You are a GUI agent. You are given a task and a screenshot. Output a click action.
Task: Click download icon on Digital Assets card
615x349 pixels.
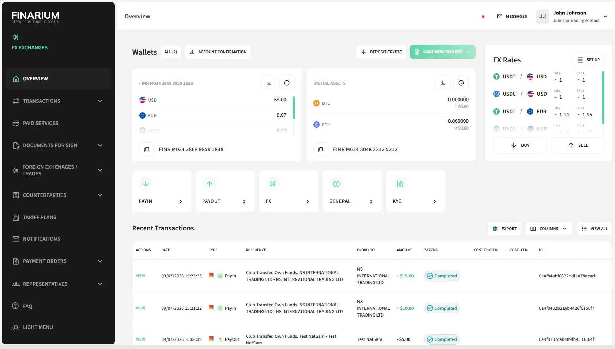(443, 83)
